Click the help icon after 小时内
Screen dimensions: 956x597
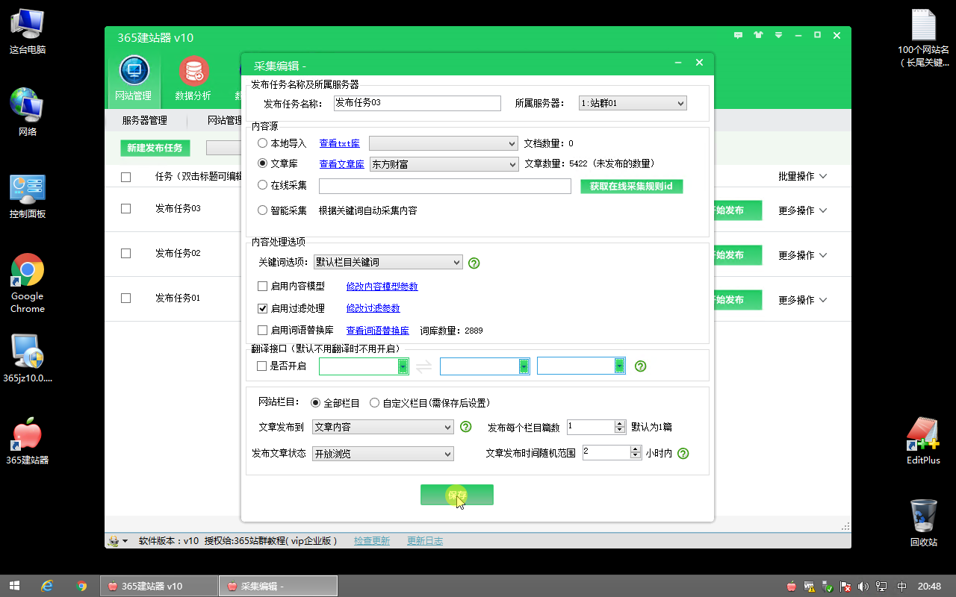pyautogui.click(x=683, y=453)
